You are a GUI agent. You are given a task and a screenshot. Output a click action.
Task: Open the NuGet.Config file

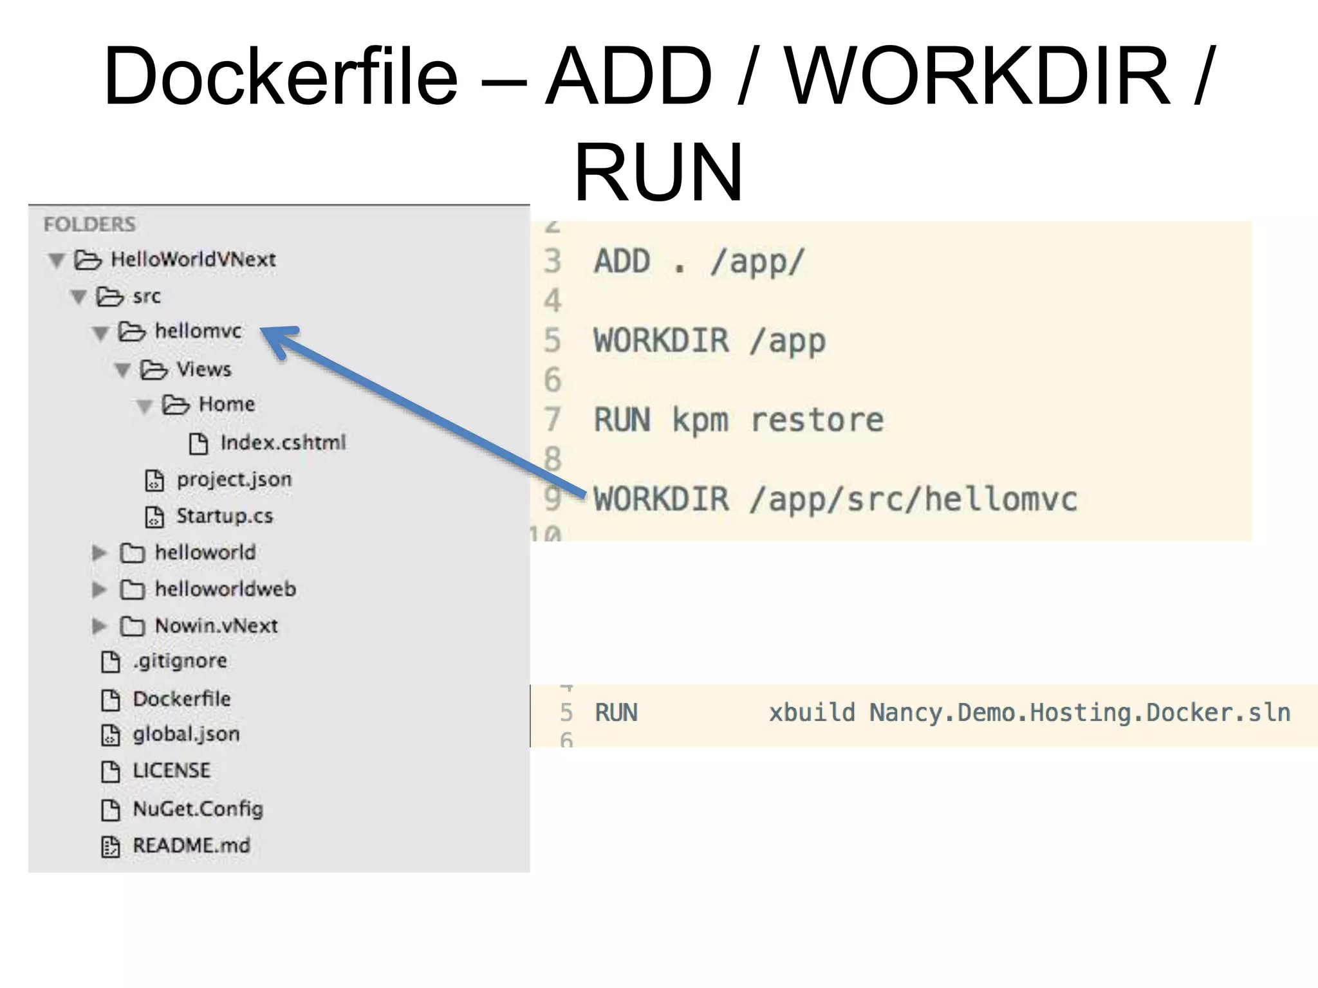[198, 809]
